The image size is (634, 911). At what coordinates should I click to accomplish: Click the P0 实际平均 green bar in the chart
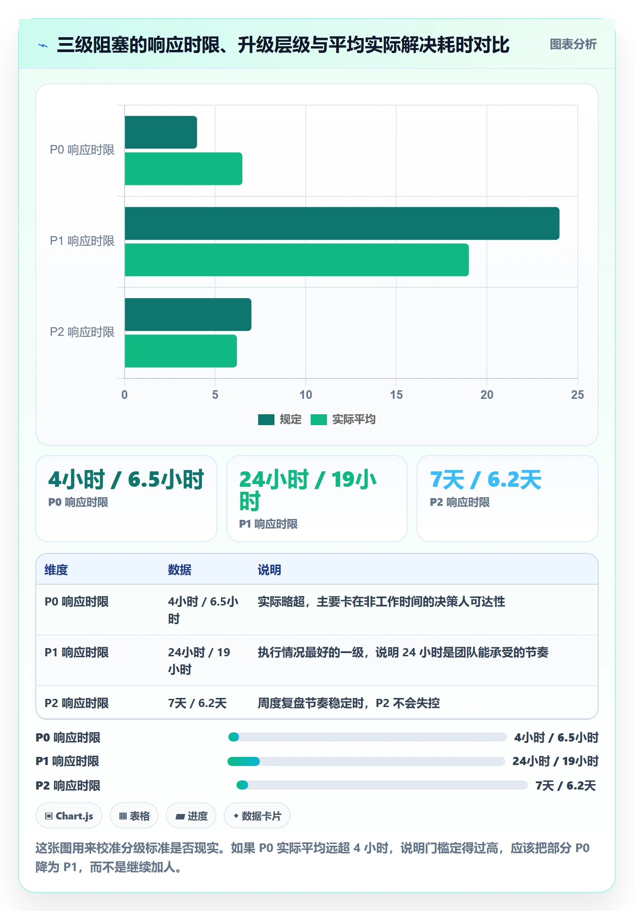[x=183, y=169]
